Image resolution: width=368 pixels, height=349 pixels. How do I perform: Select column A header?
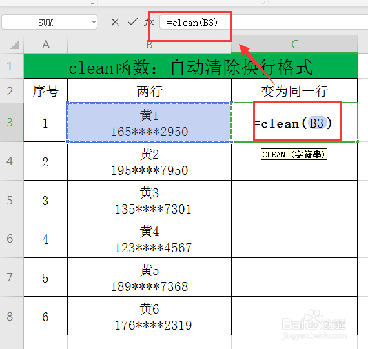(x=46, y=44)
